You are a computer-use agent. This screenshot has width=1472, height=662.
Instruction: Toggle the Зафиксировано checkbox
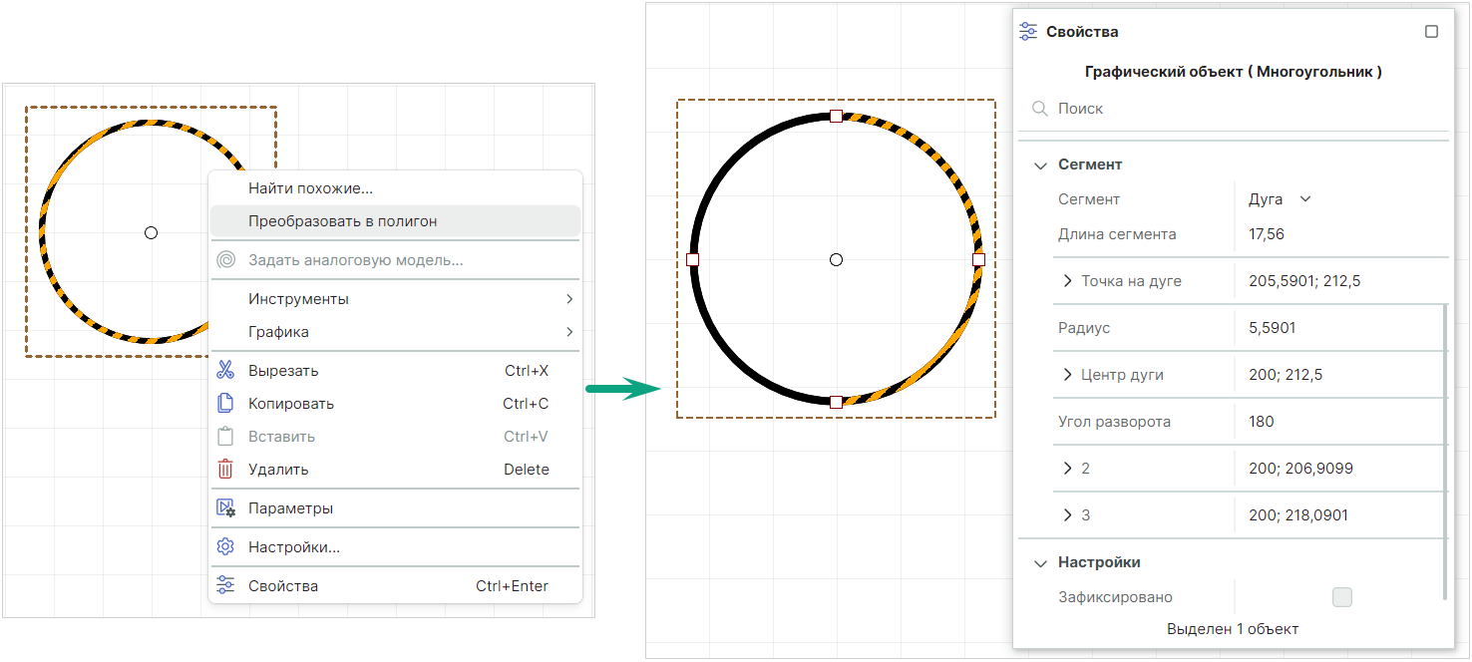[x=1341, y=597]
